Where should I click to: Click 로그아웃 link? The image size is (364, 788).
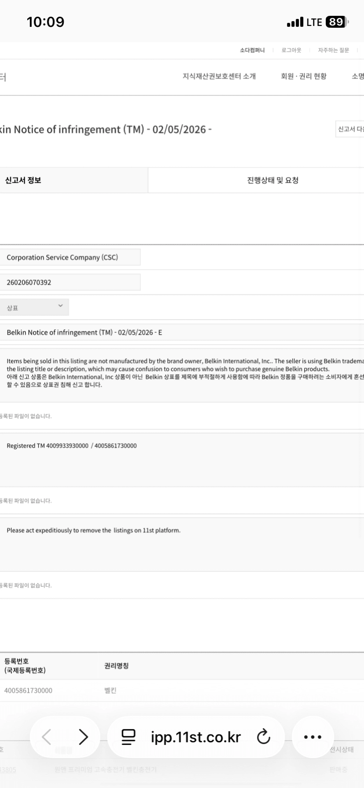click(x=291, y=50)
